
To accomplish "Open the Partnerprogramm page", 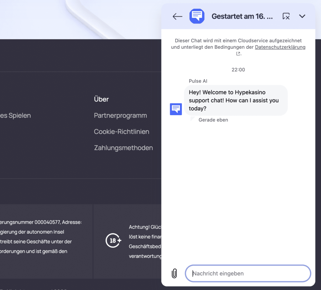I will (120, 115).
